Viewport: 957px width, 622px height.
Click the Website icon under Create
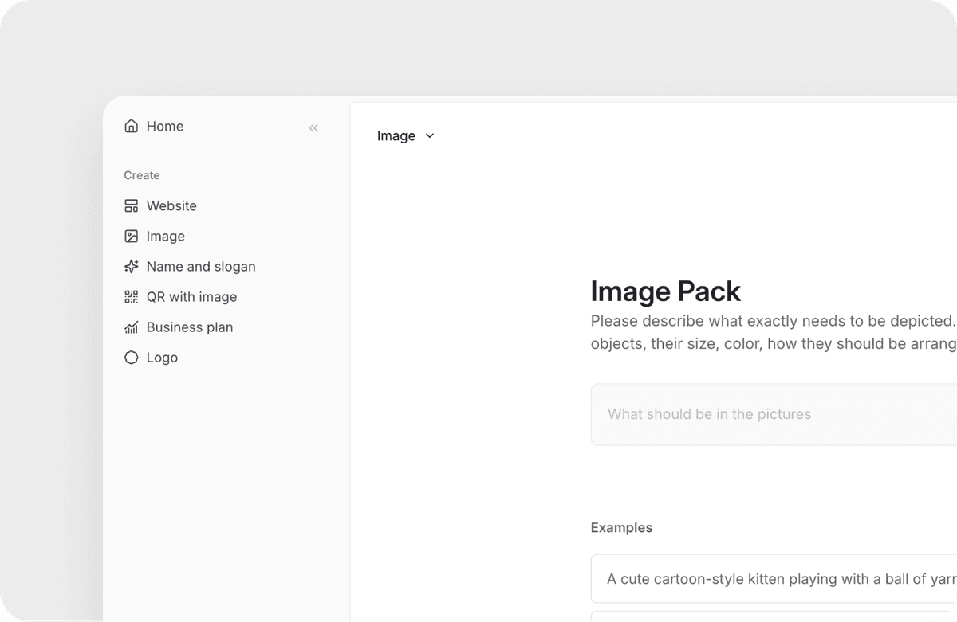(x=131, y=205)
